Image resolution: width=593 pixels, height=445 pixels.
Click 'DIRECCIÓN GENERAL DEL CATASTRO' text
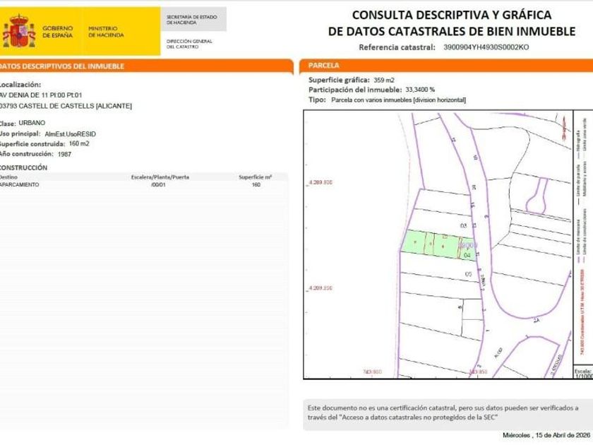(189, 44)
